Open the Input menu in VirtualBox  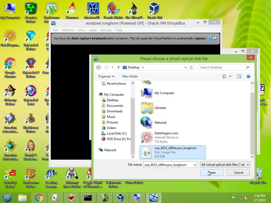click(93, 30)
